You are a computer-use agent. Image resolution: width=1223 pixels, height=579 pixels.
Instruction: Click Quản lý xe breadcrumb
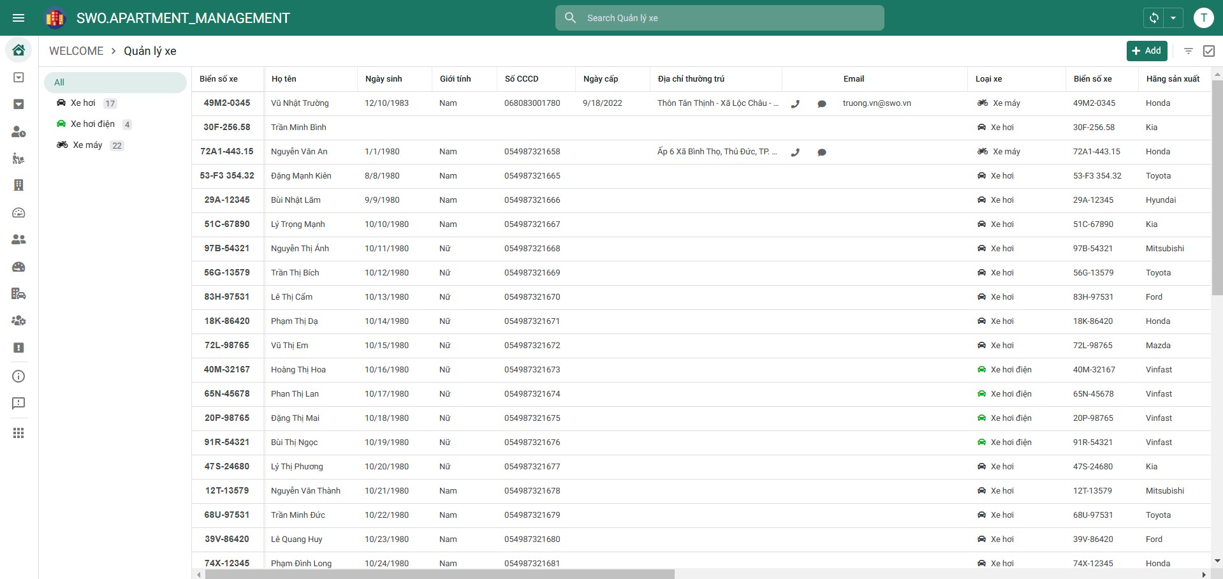[x=150, y=51]
